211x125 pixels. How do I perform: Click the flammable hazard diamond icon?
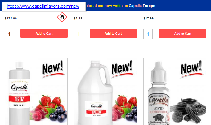(62, 17)
